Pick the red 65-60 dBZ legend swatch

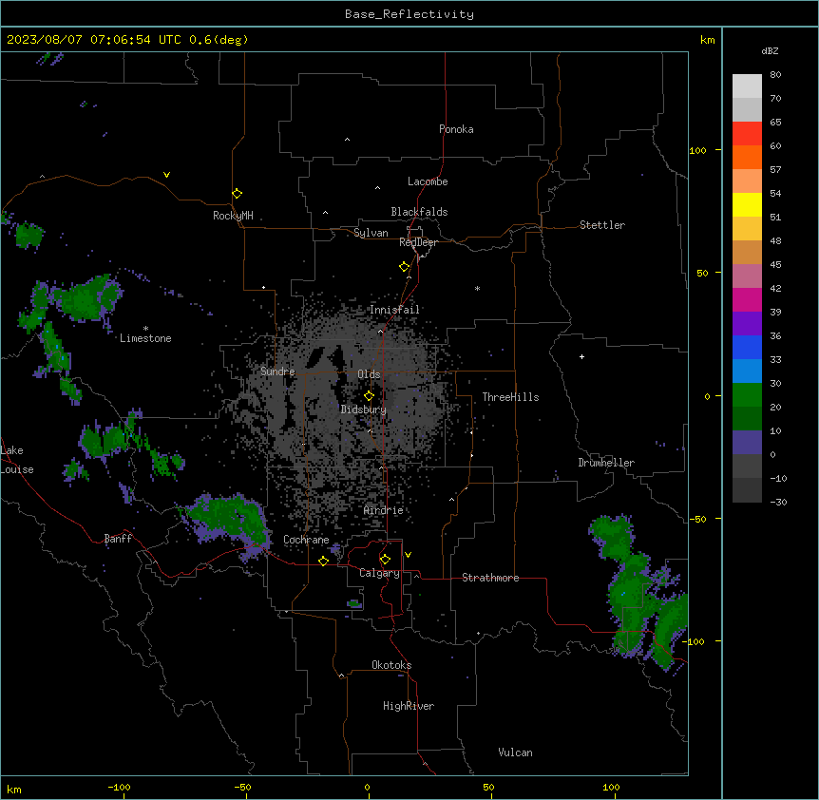coord(747,134)
